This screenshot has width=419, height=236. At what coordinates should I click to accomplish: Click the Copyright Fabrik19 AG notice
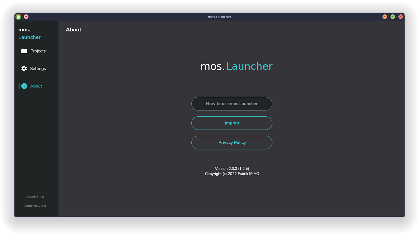pyautogui.click(x=232, y=174)
